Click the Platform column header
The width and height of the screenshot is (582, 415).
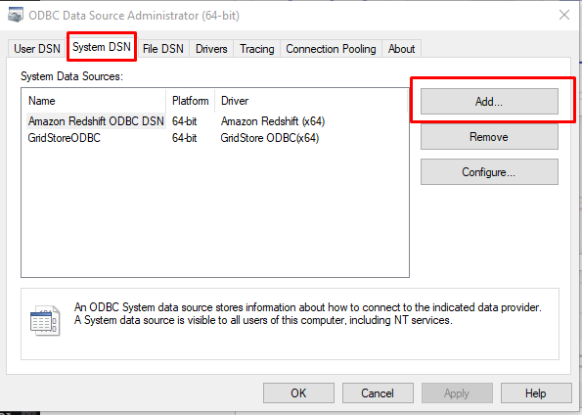point(190,101)
